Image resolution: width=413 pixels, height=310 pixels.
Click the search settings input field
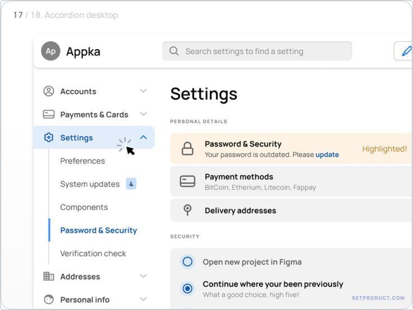(257, 51)
